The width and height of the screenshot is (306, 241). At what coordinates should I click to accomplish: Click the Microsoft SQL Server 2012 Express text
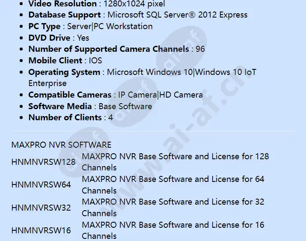(x=177, y=15)
